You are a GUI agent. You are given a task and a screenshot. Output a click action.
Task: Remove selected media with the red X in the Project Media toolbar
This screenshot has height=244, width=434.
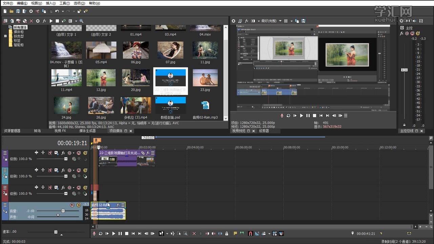click(x=31, y=21)
